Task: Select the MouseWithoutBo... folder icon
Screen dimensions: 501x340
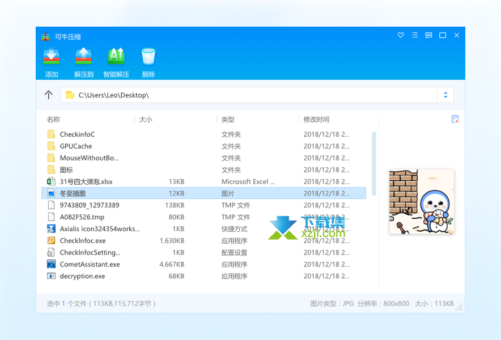Action: [x=51, y=158]
